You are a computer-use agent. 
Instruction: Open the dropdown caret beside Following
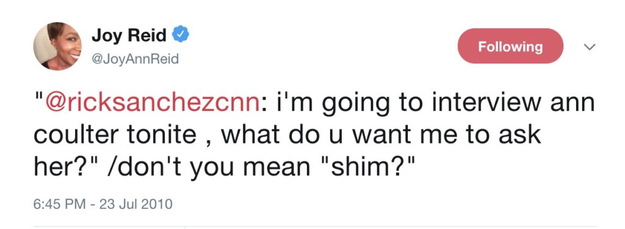(590, 46)
